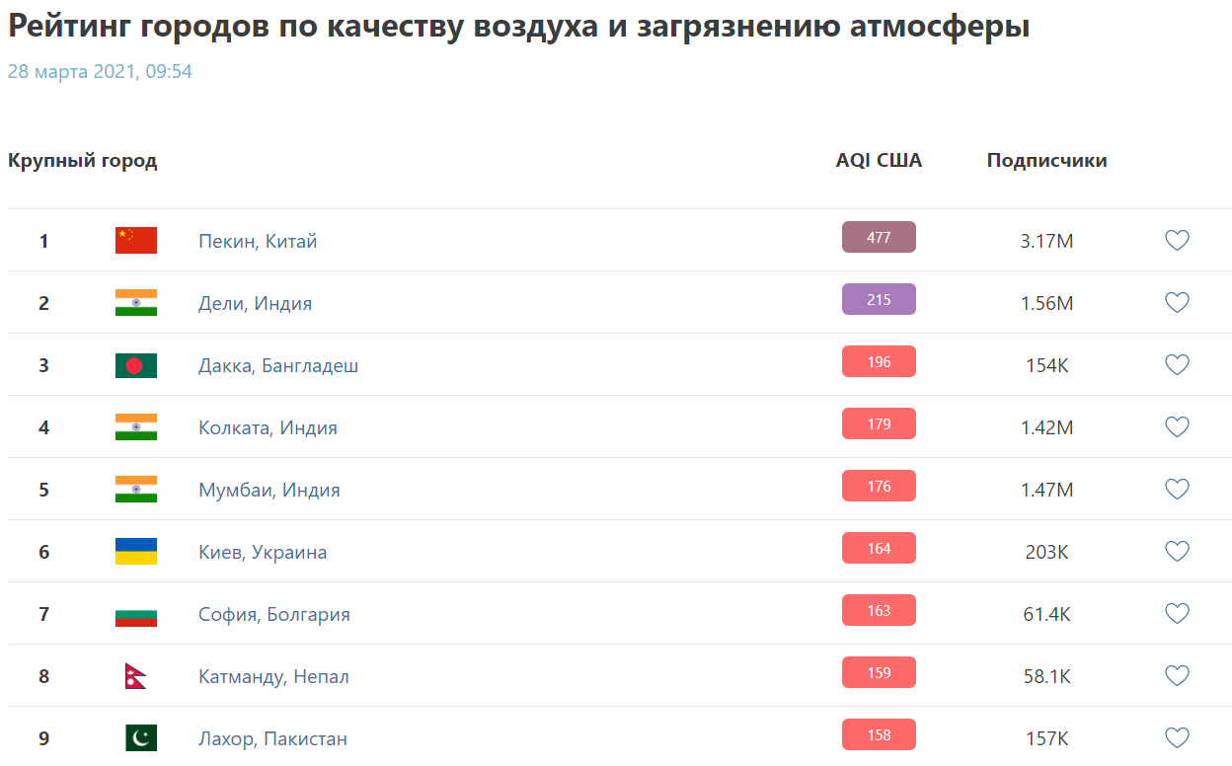Click the heart icon for Kyiv, Ukraine
Viewport: 1232px width, 766px height.
coord(1177,551)
